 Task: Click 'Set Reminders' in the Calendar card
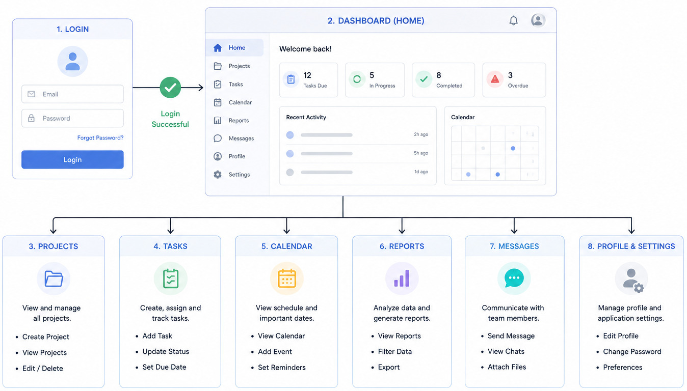282,368
